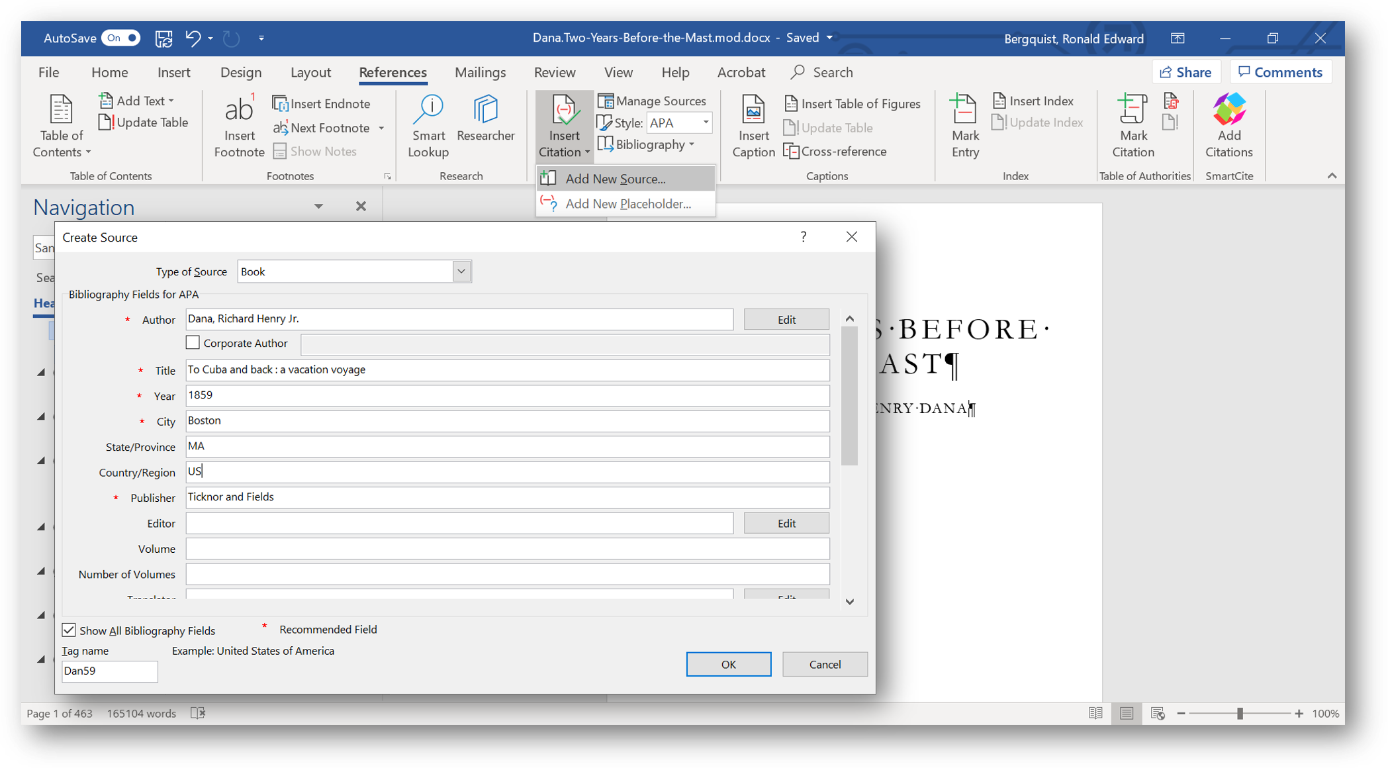
Task: Open the citation Style dropdown
Action: pos(706,122)
